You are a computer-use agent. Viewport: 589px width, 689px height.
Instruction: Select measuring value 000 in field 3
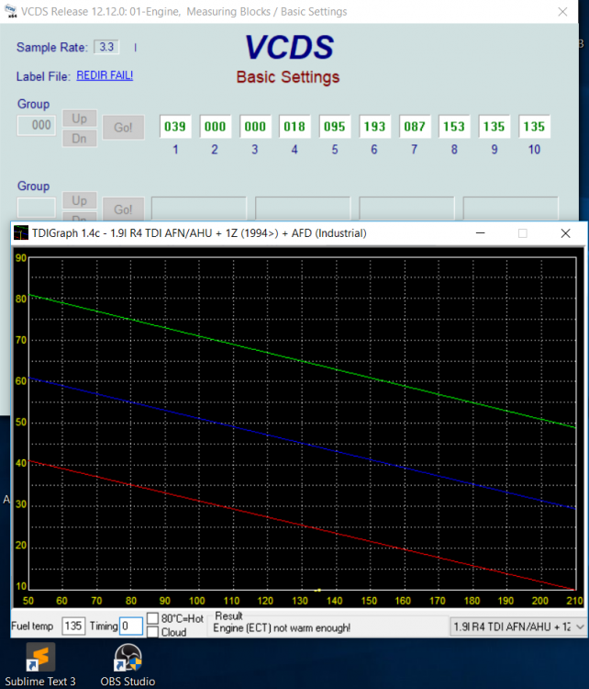click(x=255, y=127)
